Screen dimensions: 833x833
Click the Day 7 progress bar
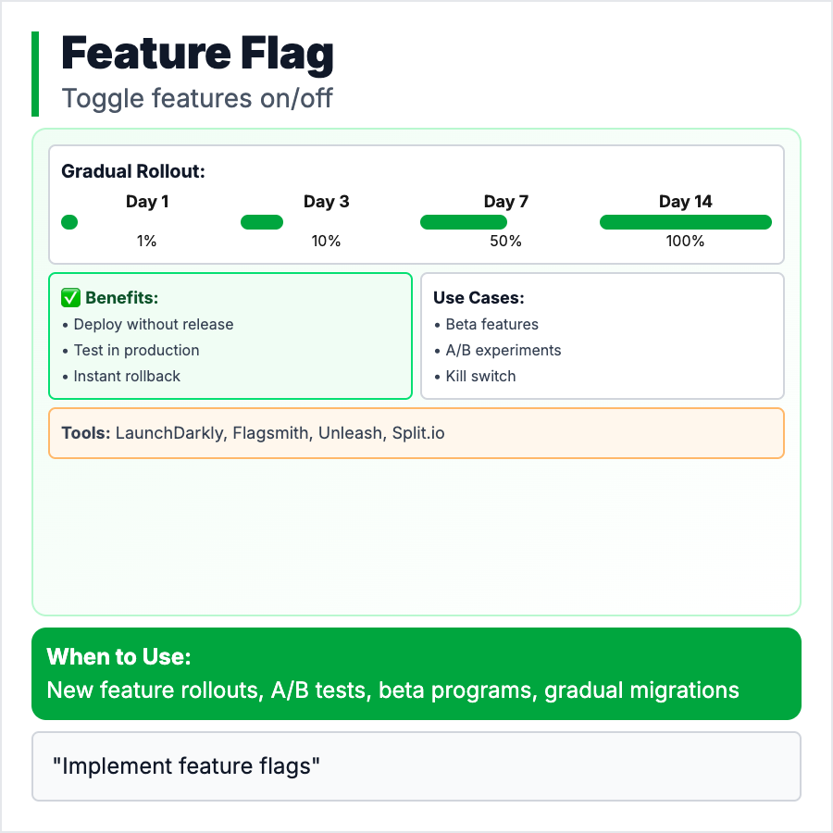click(x=463, y=222)
